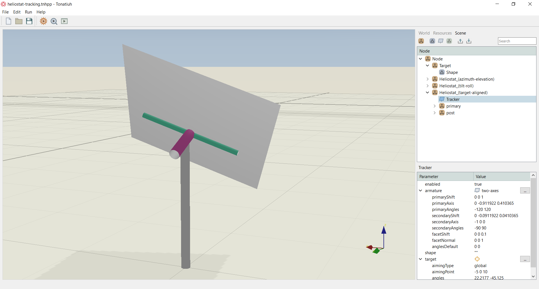Viewport: 539px width, 289px height.
Task: Collapse Heliostat_(target-aligned) node
Action: point(428,92)
